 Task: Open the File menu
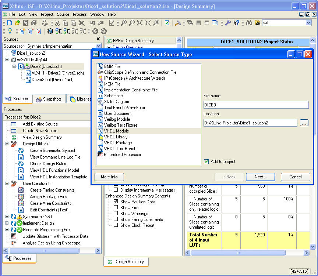click(x=12, y=14)
